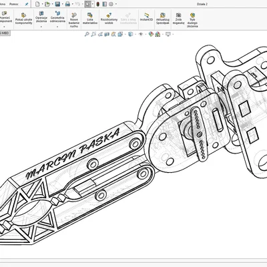Expand the Select tool dropdown arrow
Viewport: 267px width, 267px height.
93,4
